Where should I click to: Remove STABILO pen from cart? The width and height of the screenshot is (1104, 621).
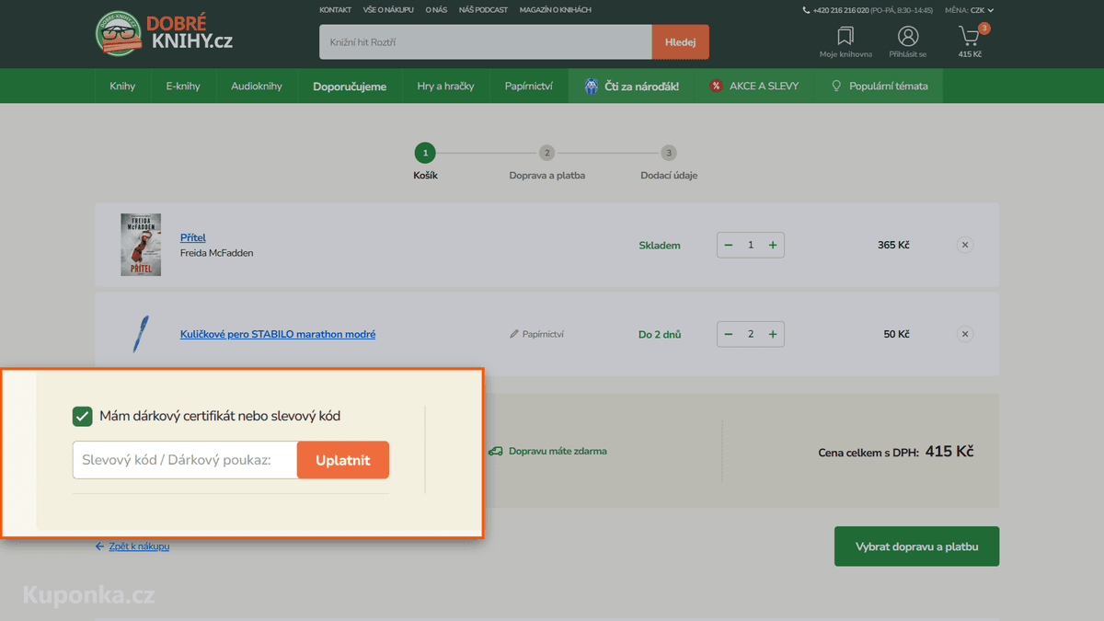point(964,334)
